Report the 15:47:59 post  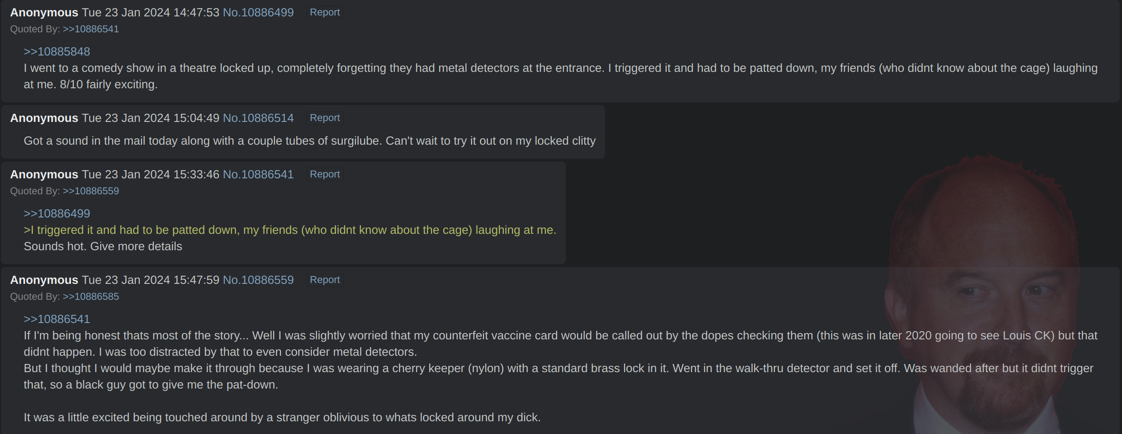tap(325, 280)
